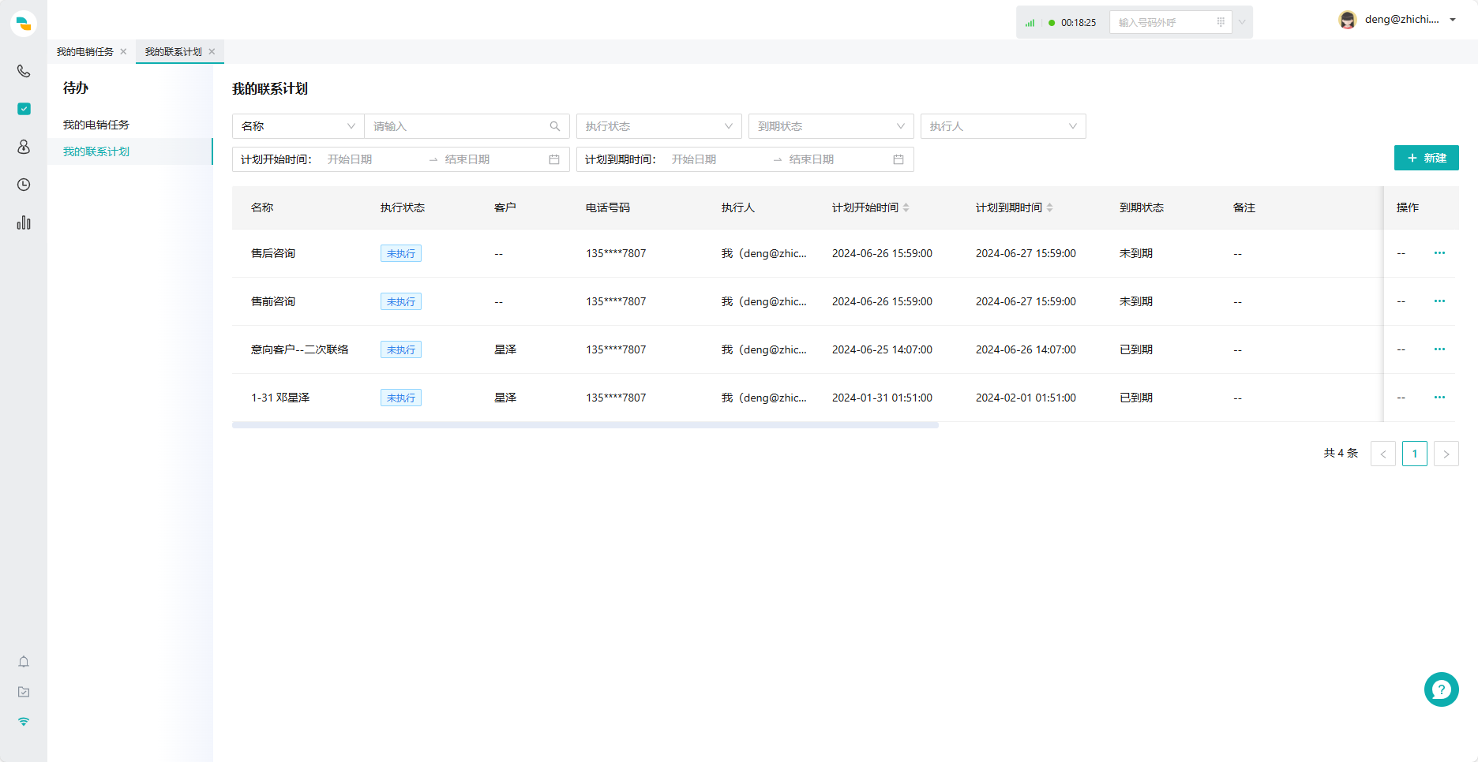Open the customer sidebar icon
This screenshot has width=1478, height=762.
(x=24, y=147)
